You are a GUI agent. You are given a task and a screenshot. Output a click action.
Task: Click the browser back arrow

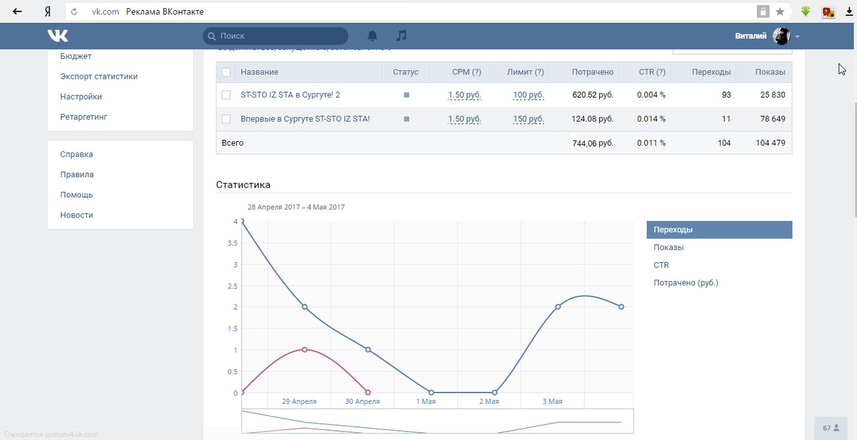pyautogui.click(x=17, y=11)
